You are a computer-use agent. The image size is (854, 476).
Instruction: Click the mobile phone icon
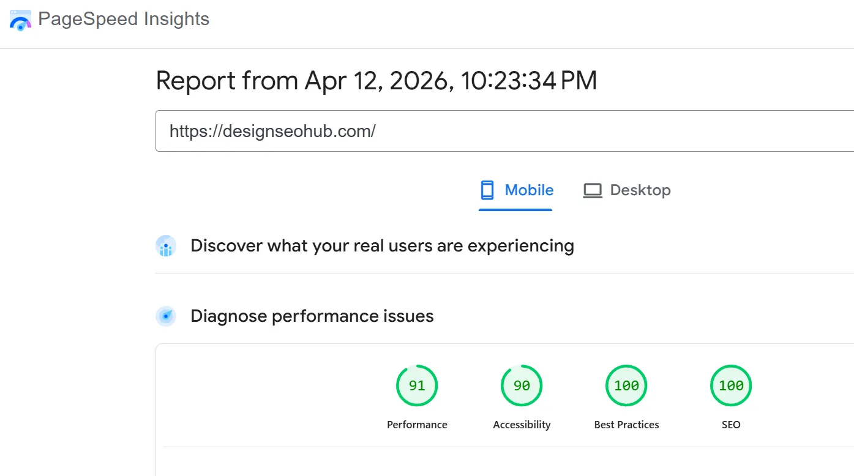click(x=487, y=190)
